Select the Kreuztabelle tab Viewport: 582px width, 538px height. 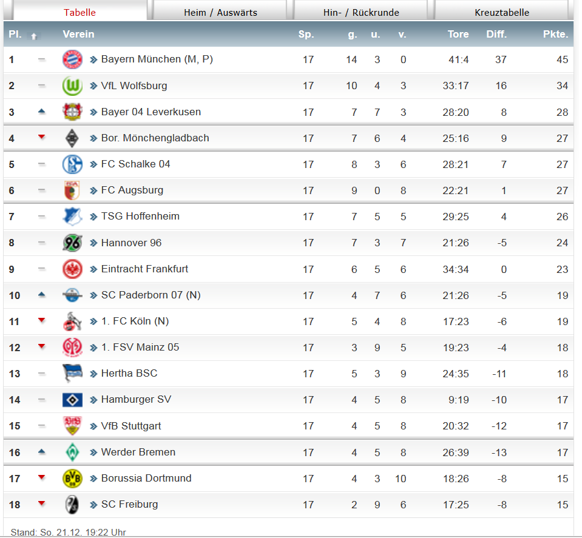tap(501, 12)
